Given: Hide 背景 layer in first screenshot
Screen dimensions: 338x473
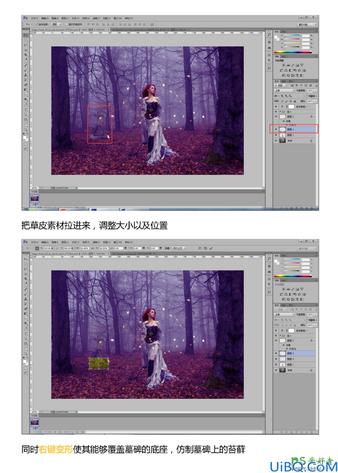Looking at the screenshot, I should [x=276, y=140].
